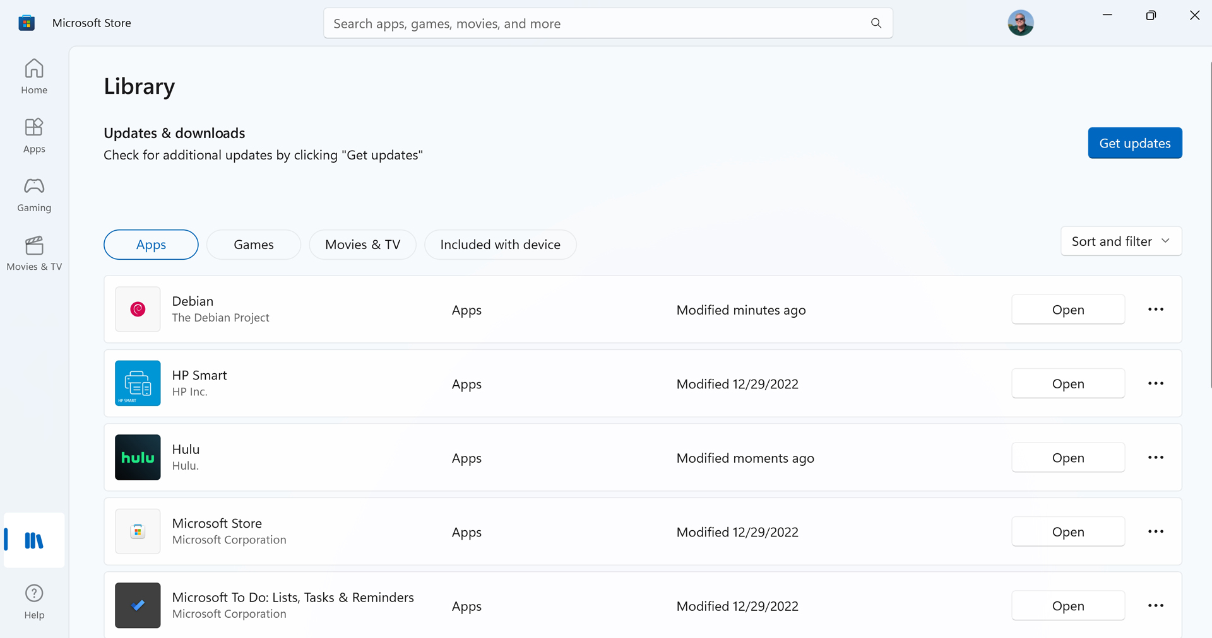Open the Debian app

[1067, 310]
